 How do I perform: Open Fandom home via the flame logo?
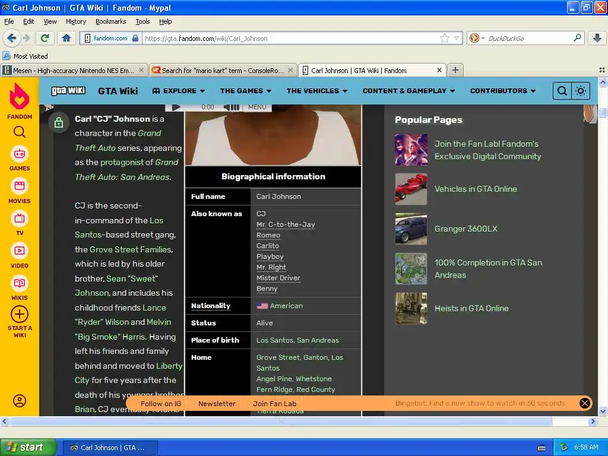(x=20, y=97)
